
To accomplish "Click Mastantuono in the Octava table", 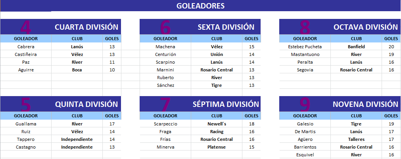I will 305,54.
